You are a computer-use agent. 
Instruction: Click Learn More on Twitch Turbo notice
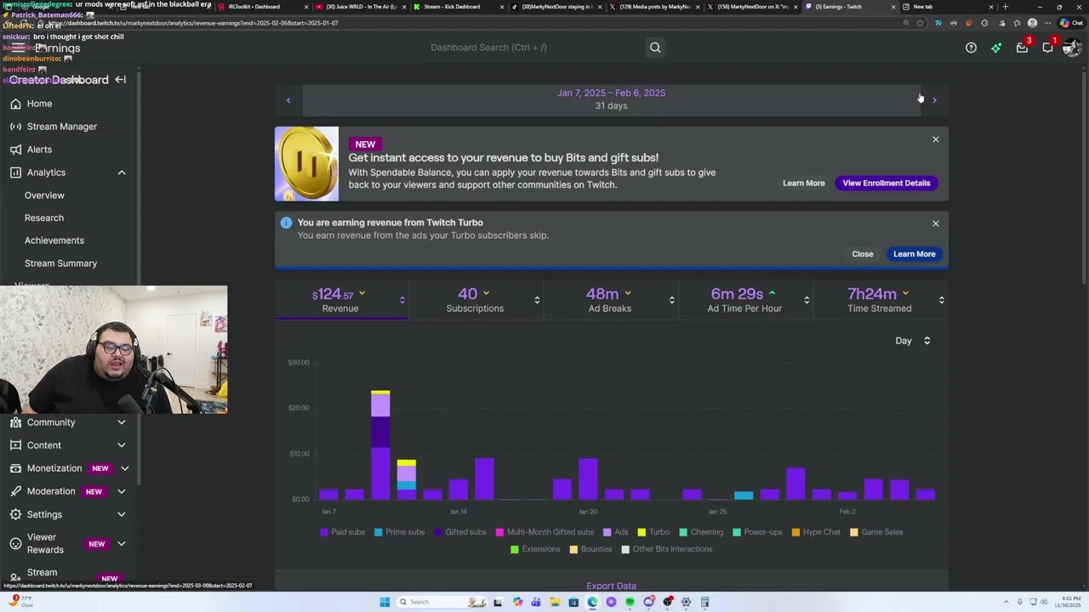[x=915, y=254]
